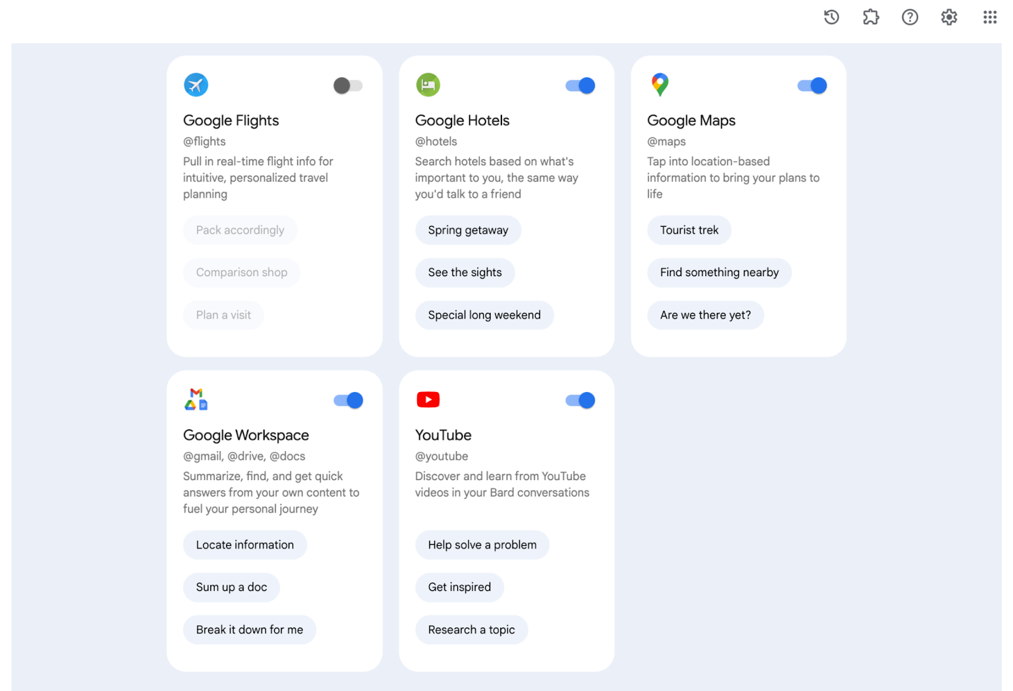This screenshot has width=1013, height=691.
Task: Click the 'Summarize, find, and get quick' description
Action: click(x=272, y=493)
